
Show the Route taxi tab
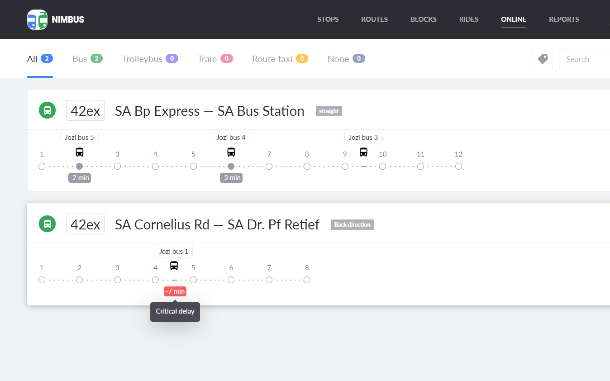click(x=280, y=59)
